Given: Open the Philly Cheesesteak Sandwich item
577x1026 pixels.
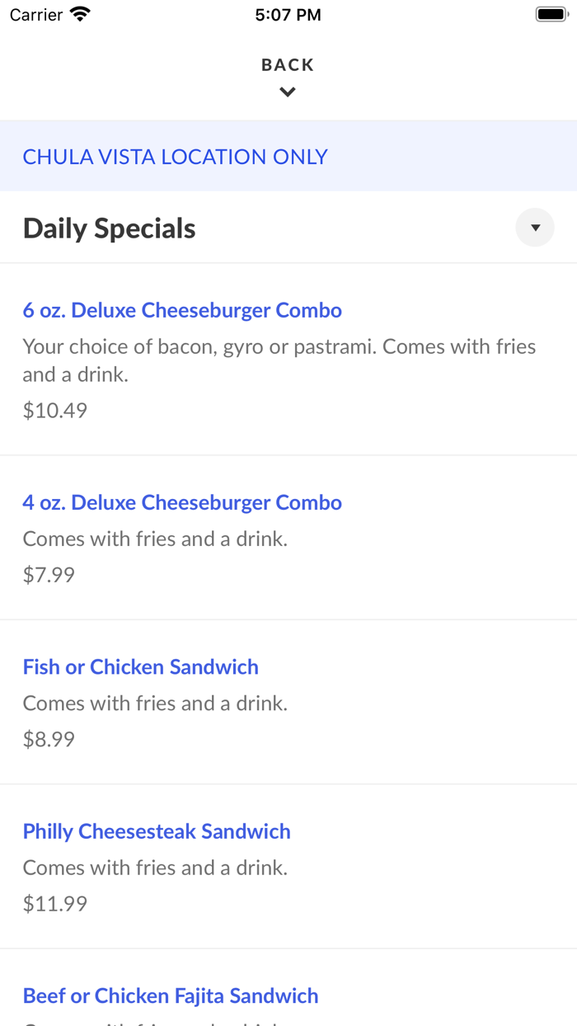Looking at the screenshot, I should tap(157, 831).
